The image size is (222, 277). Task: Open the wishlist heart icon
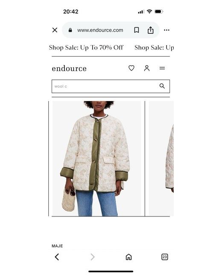131,68
